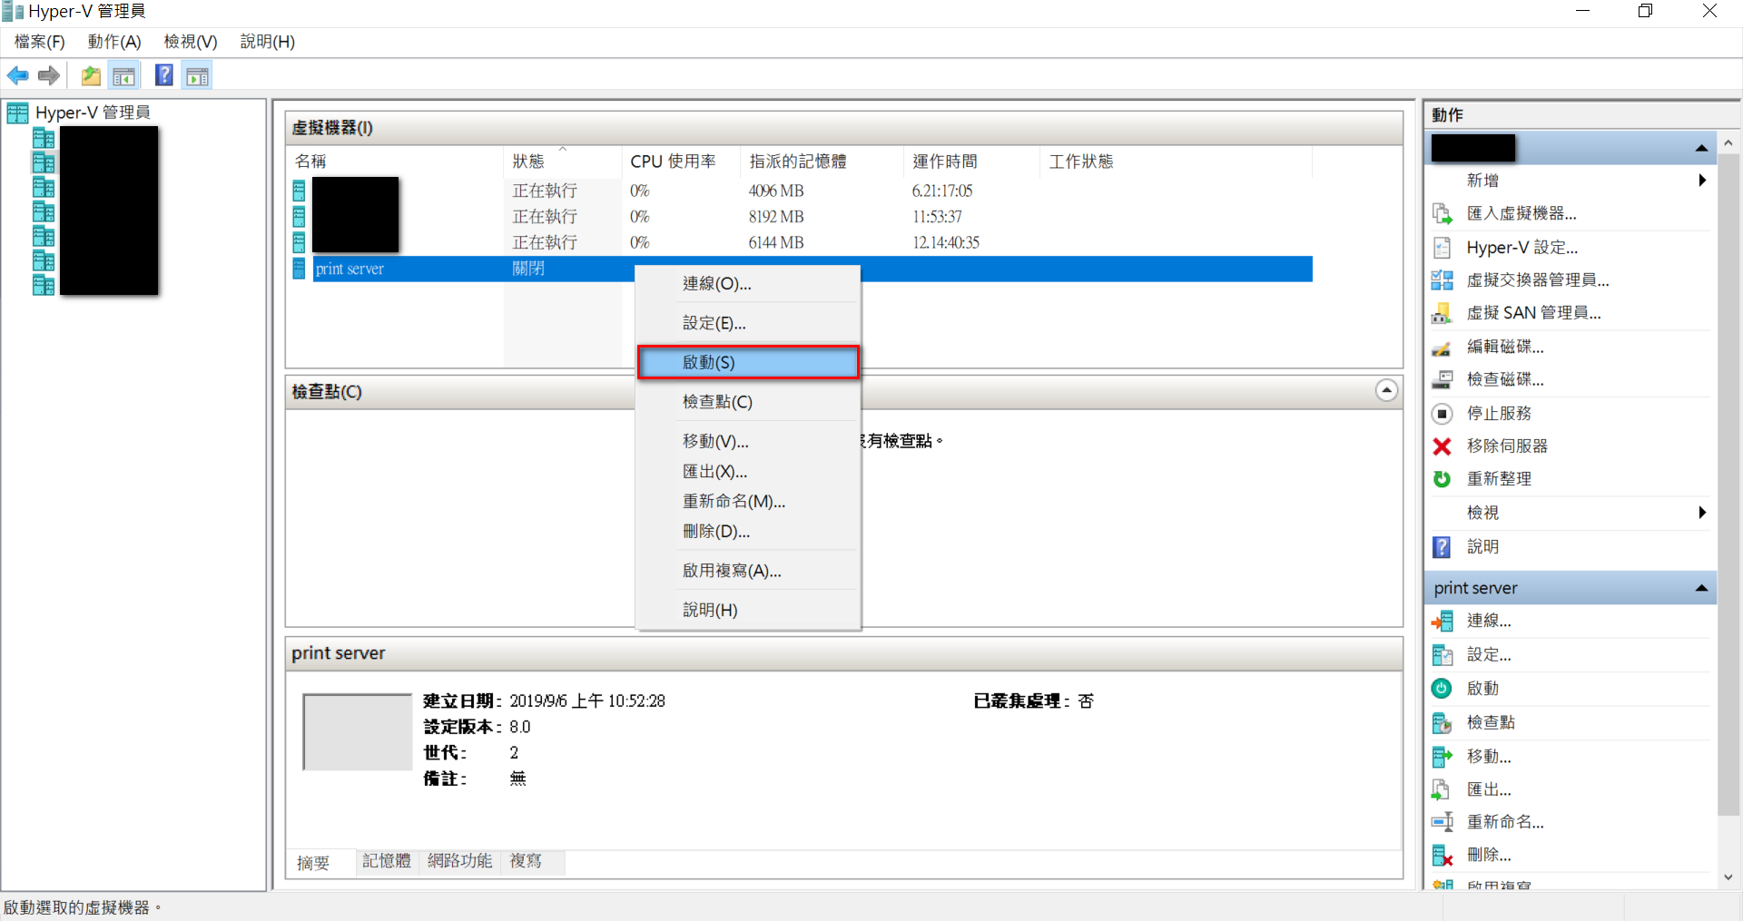Expand the 新增 submenu arrow

(1702, 181)
